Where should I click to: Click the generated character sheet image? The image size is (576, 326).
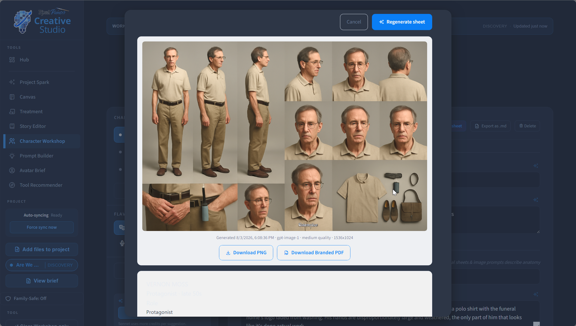point(285,136)
